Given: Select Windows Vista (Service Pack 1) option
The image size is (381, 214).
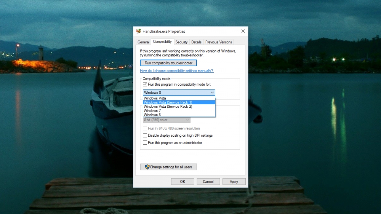Looking at the screenshot, I should pos(168,102).
